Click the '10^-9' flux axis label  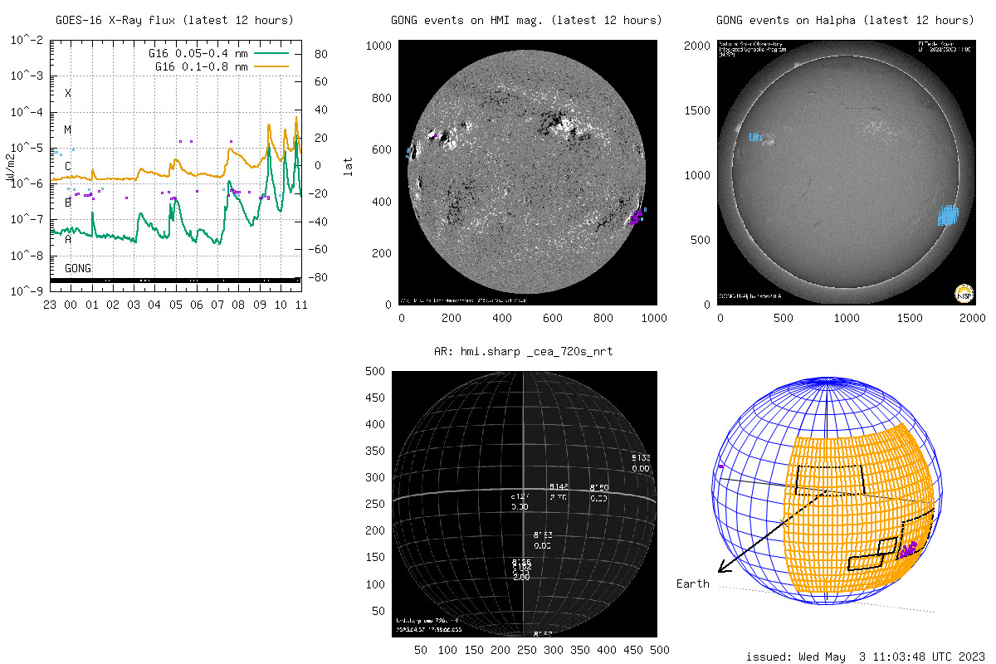point(27,291)
